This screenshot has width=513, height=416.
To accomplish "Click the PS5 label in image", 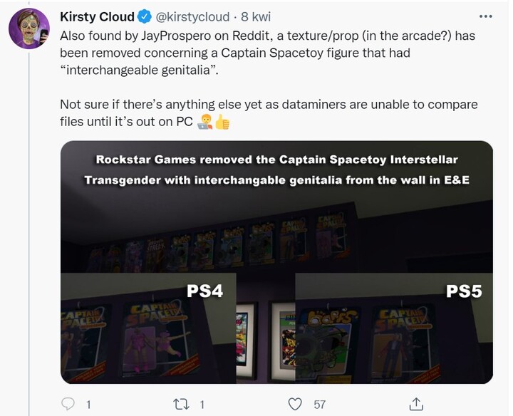I will pyautogui.click(x=465, y=291).
